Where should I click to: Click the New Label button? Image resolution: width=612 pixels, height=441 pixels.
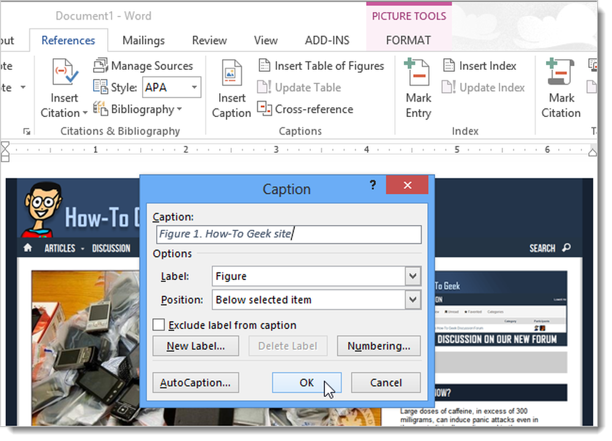[196, 345]
